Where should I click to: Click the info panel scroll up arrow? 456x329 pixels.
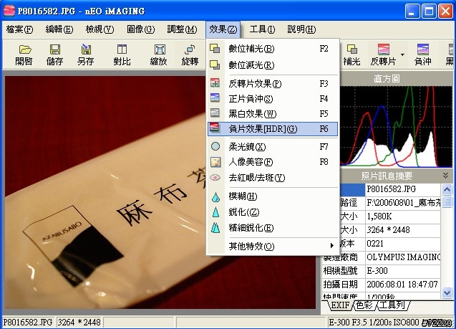(447, 189)
